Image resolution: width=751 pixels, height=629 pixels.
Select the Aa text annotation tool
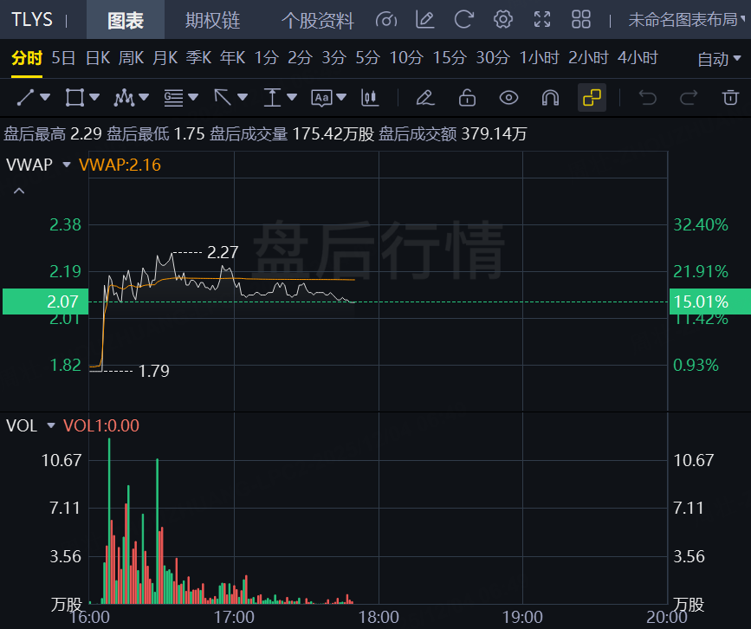[321, 98]
